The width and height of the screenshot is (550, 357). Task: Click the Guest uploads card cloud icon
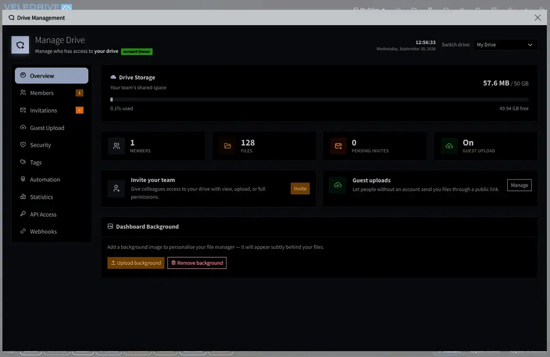click(338, 185)
